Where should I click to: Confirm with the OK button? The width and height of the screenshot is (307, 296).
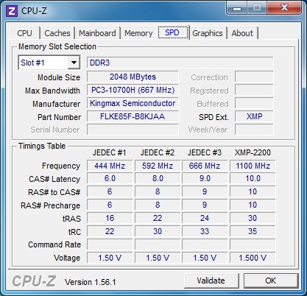pos(271,281)
